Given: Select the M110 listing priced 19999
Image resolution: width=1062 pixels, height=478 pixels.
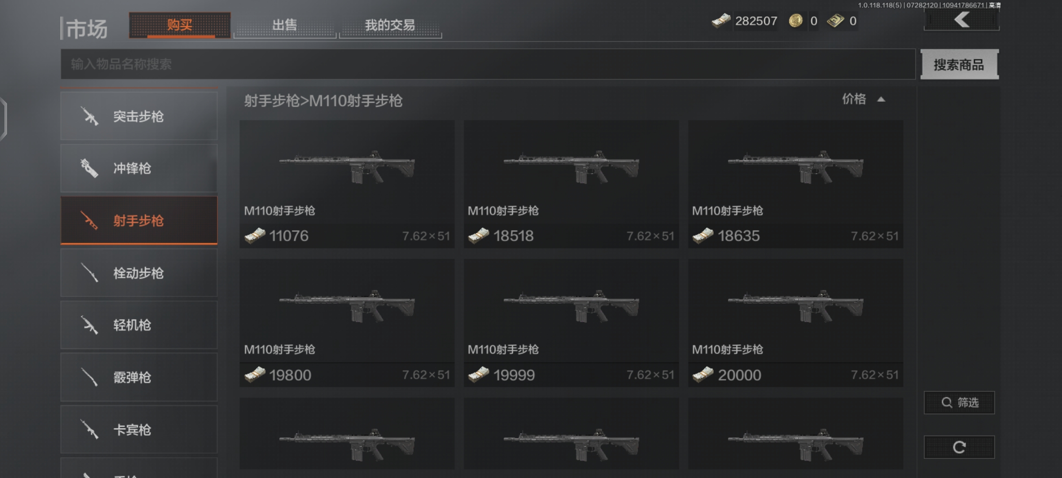Looking at the screenshot, I should click(571, 323).
